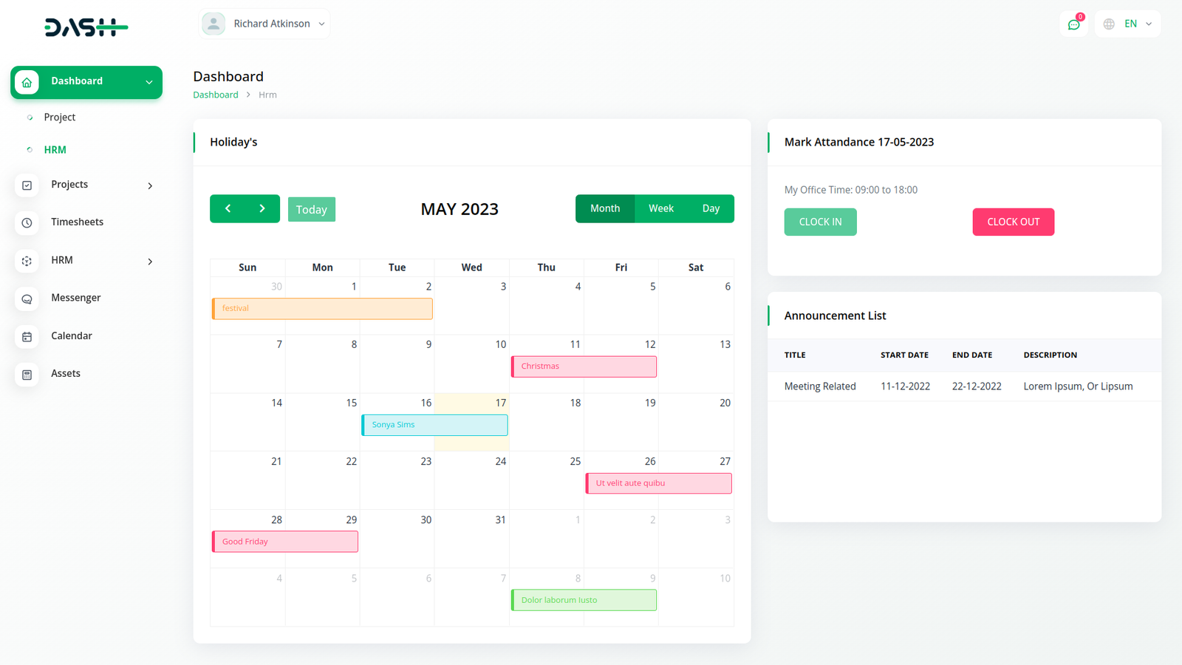This screenshot has height=665, width=1182.
Task: Click the Projects checklist icon
Action: point(27,185)
